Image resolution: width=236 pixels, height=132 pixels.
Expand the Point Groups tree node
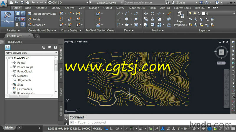point(11,67)
